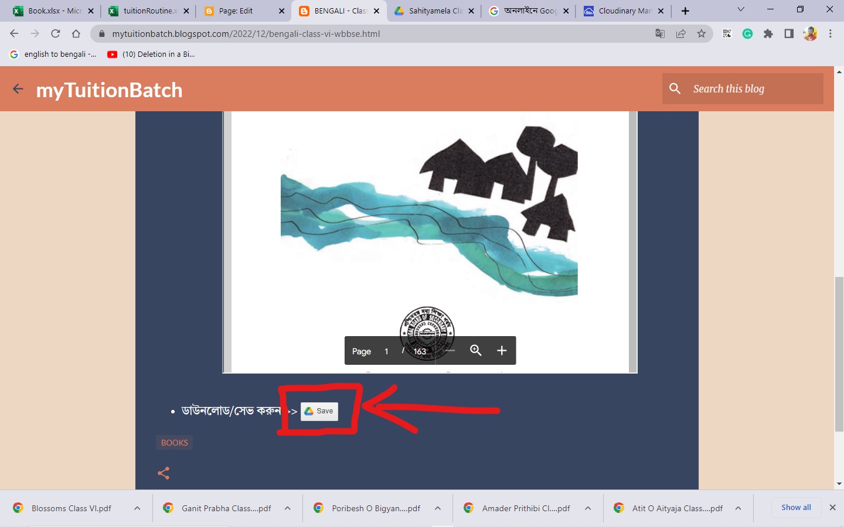The width and height of the screenshot is (844, 527).
Task: Open english to bengali bookmark
Action: pos(53,54)
